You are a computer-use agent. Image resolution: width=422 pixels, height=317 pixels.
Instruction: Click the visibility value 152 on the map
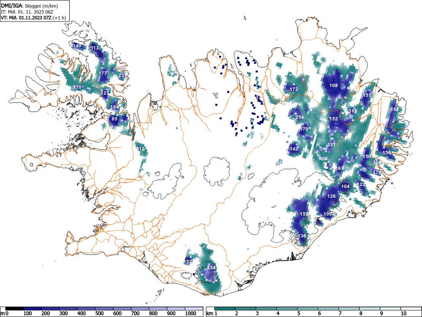[x=333, y=119]
